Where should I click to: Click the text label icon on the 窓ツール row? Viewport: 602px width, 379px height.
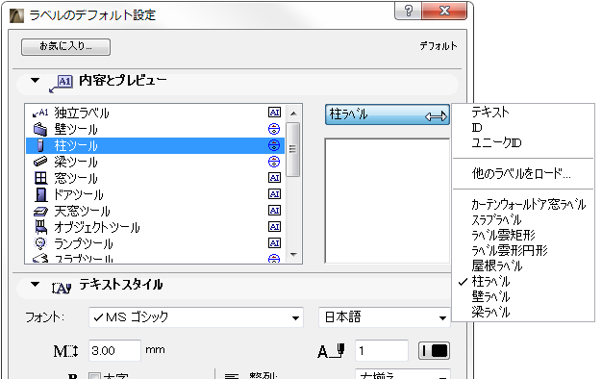point(274,178)
